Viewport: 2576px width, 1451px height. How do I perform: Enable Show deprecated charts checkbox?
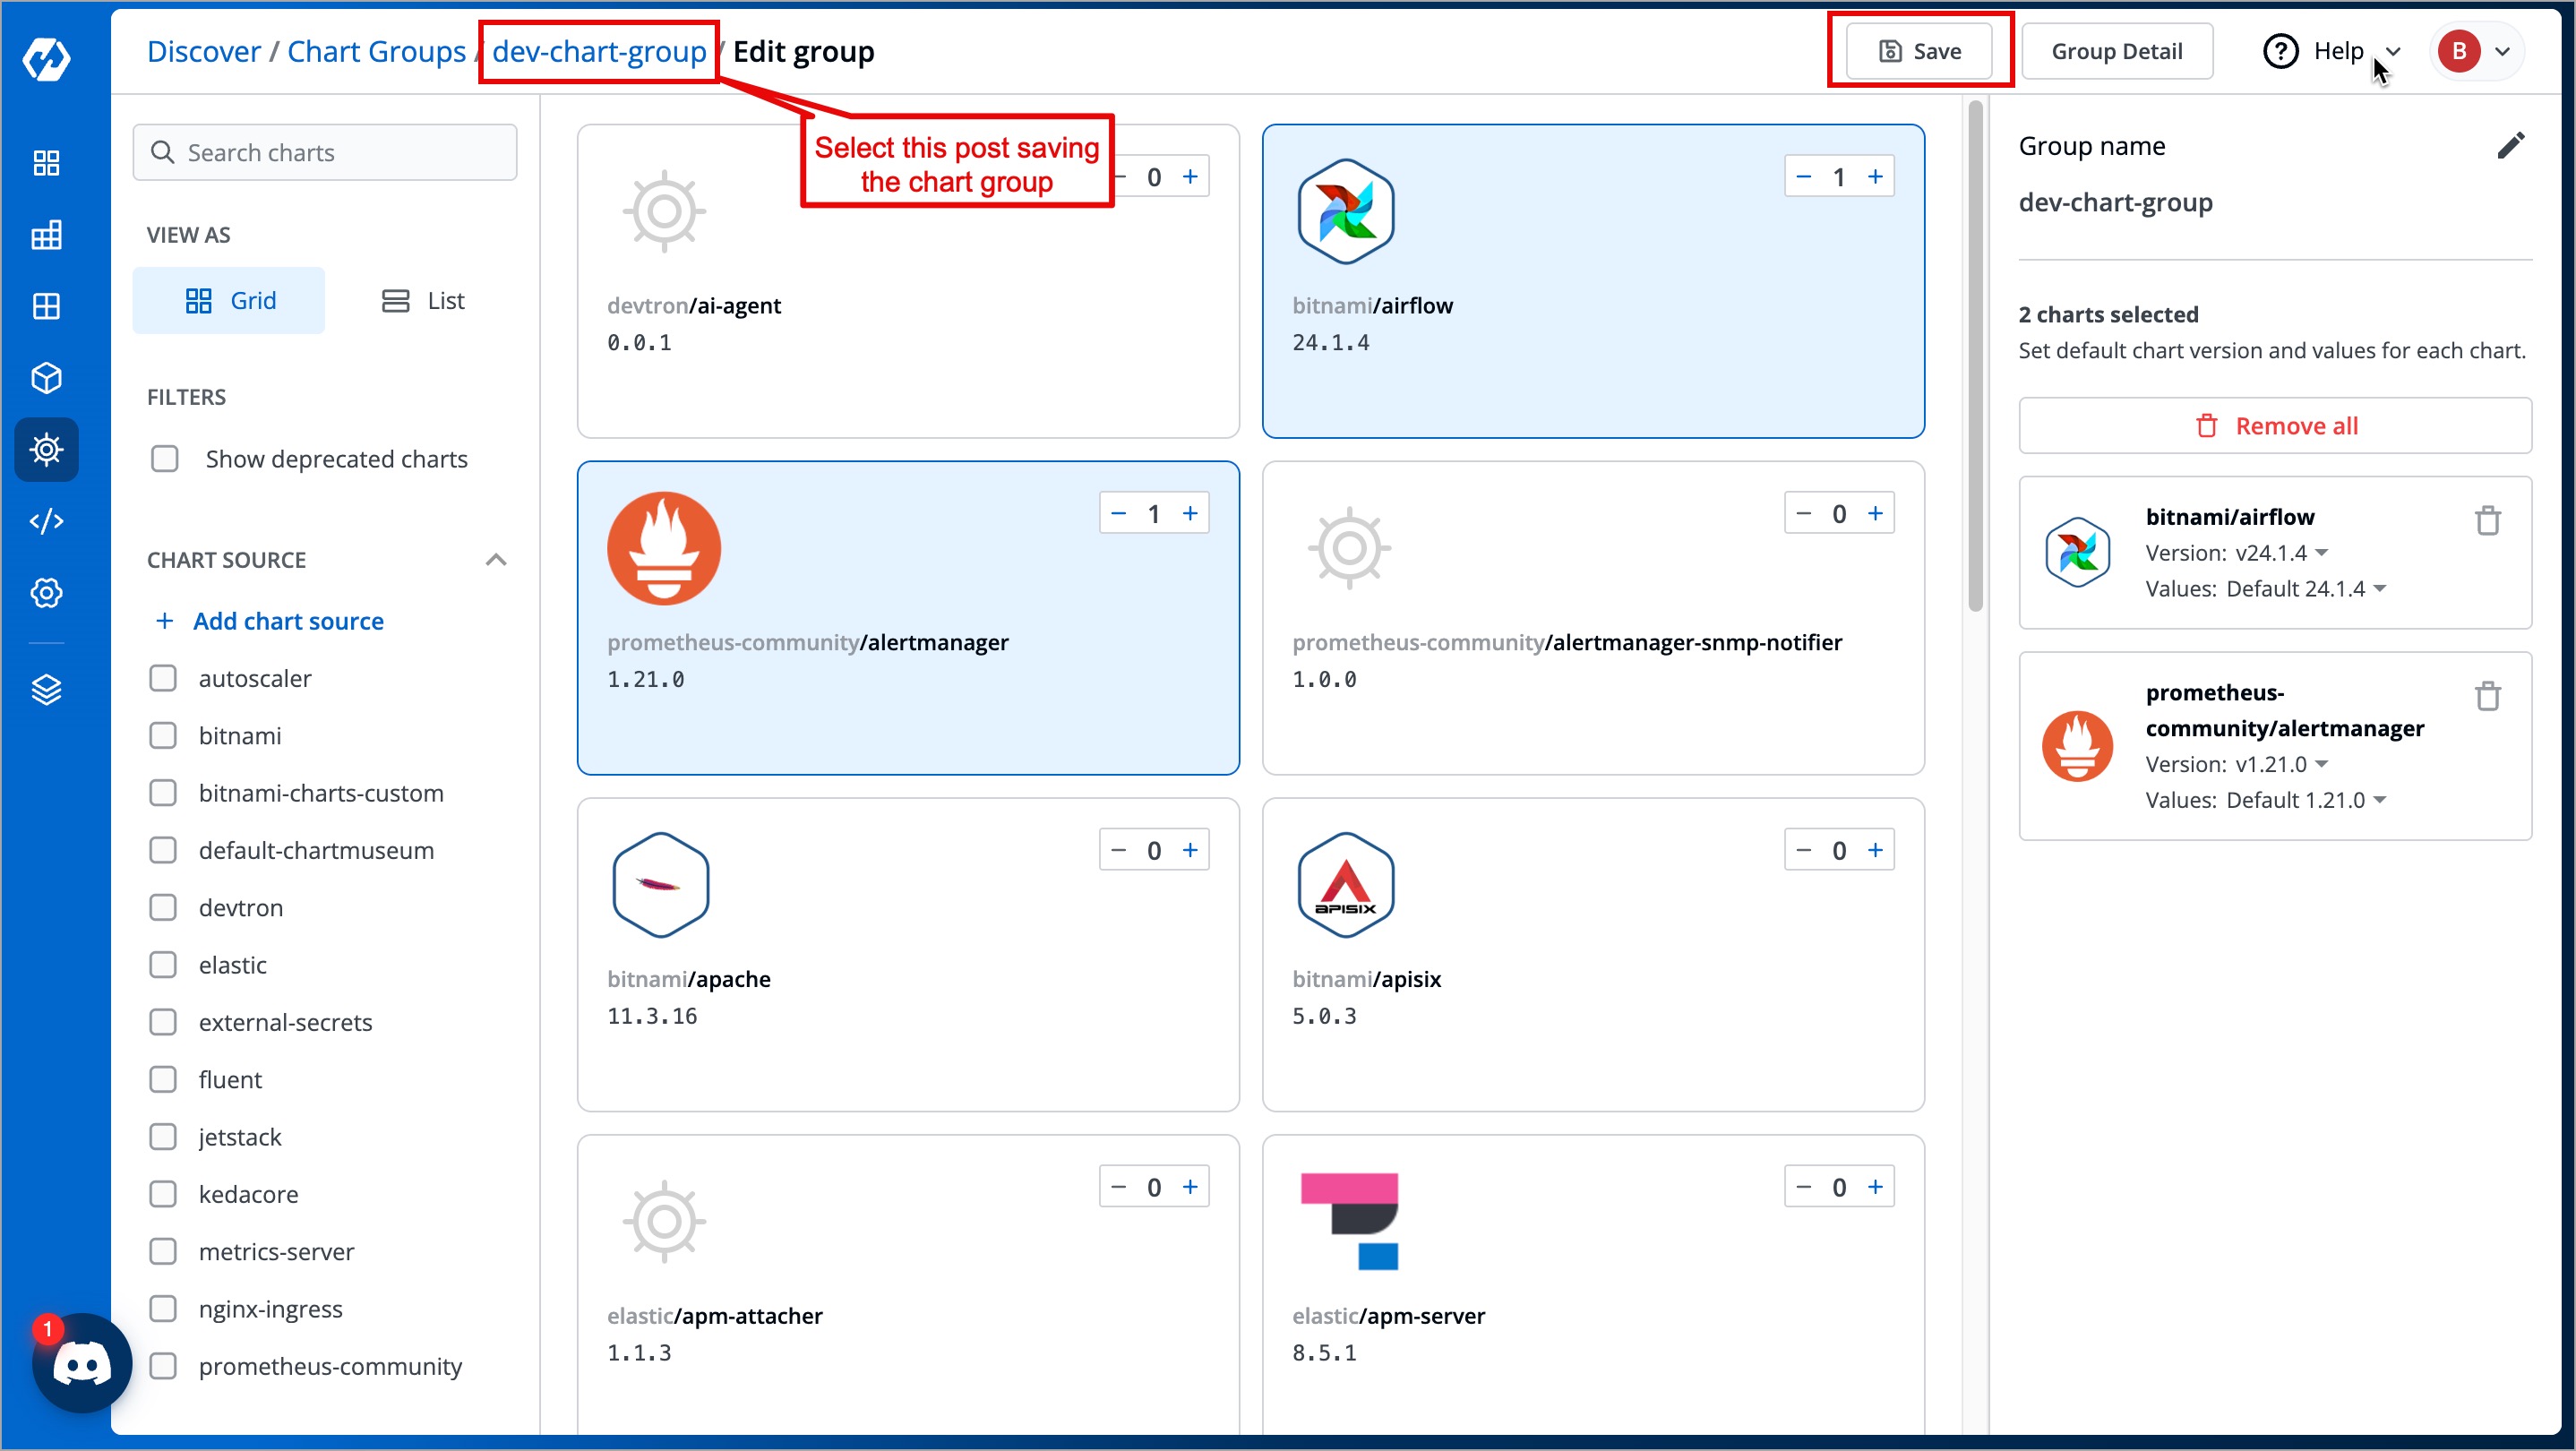click(165, 459)
